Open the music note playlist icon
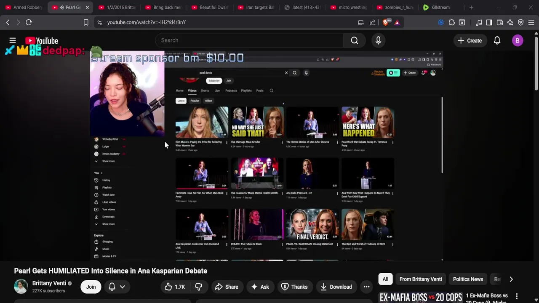Viewport: 539px width, 303px height. click(x=479, y=22)
